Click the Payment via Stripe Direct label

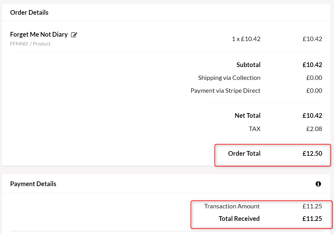(x=225, y=91)
